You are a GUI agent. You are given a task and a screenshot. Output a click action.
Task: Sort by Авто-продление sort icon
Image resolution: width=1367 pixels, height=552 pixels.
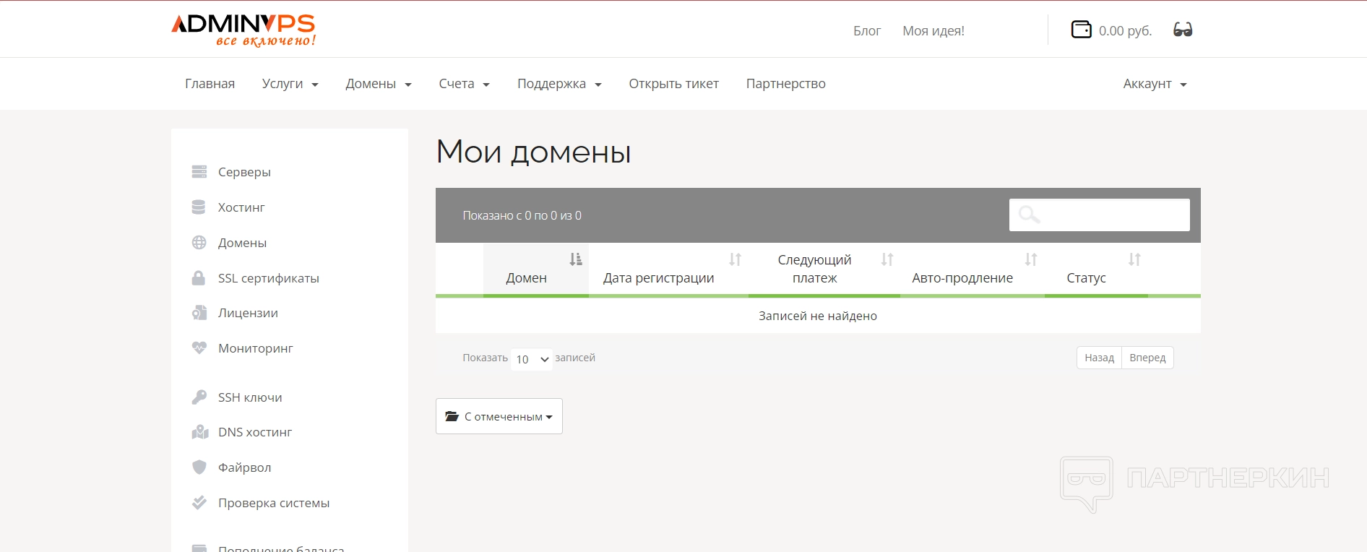click(1031, 259)
